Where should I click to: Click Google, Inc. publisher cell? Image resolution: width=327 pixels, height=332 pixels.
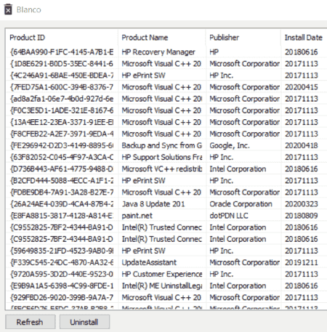pos(230,145)
